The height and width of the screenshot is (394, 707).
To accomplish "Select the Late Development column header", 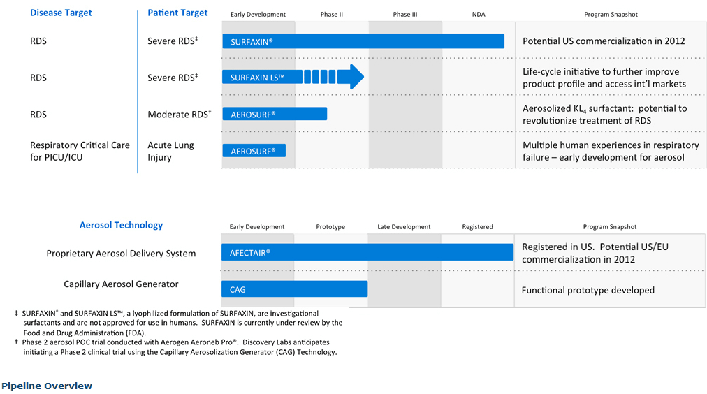I will point(404,227).
